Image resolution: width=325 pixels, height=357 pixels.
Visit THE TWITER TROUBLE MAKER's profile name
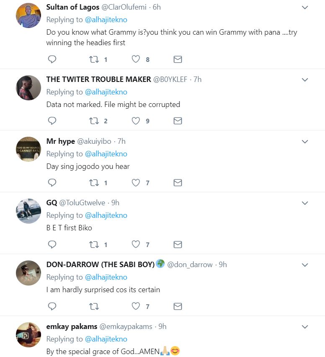tap(98, 79)
